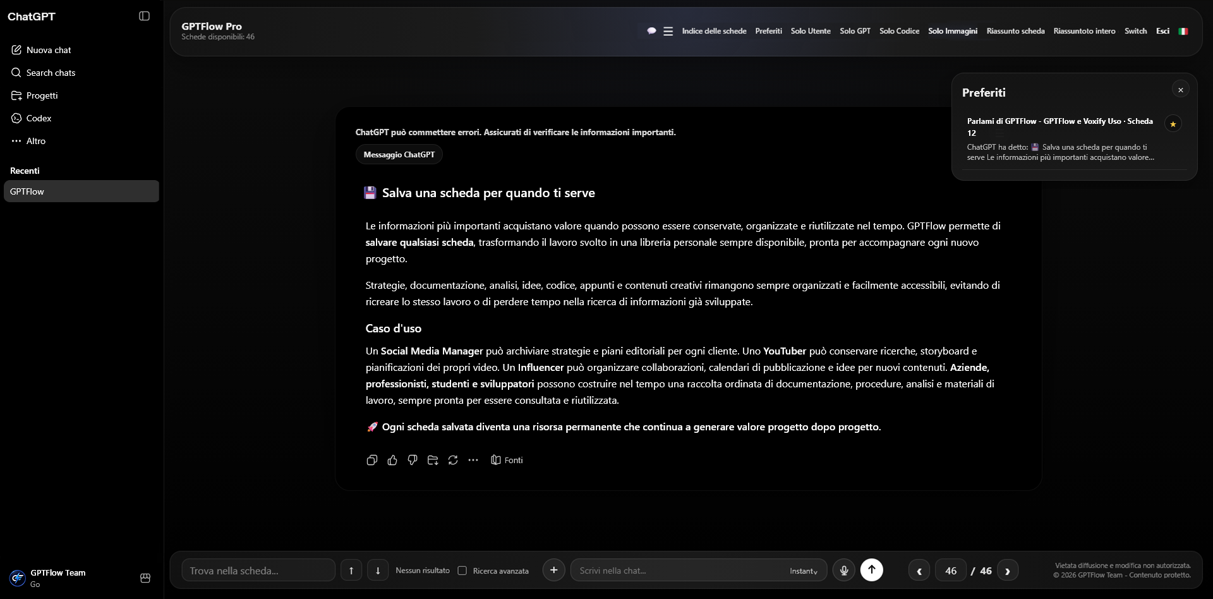Open Indice delle schede

(714, 31)
